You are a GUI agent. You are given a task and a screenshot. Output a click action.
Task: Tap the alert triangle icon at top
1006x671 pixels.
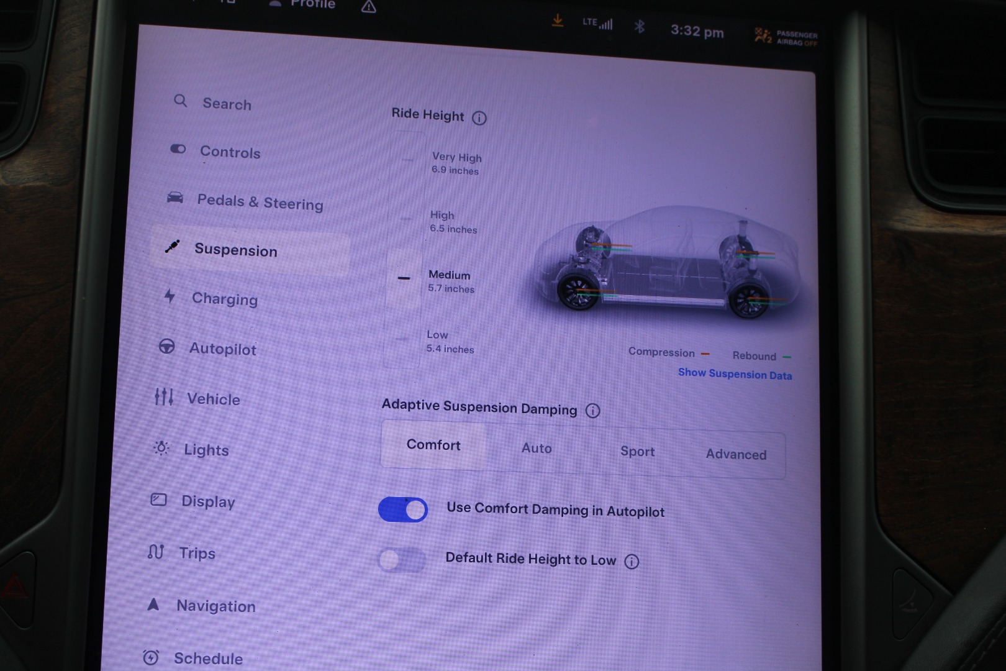point(368,7)
